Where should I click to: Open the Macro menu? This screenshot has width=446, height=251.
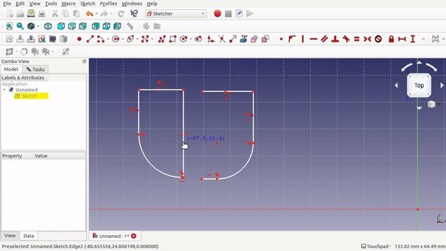point(68,3)
